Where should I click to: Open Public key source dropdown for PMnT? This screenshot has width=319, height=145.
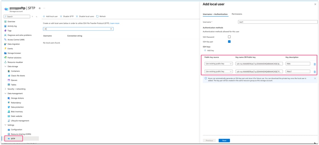(x=219, y=71)
